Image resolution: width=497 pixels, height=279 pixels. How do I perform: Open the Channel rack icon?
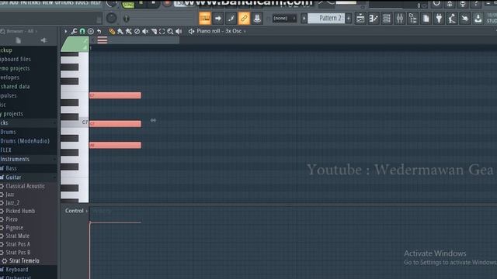pos(387,19)
